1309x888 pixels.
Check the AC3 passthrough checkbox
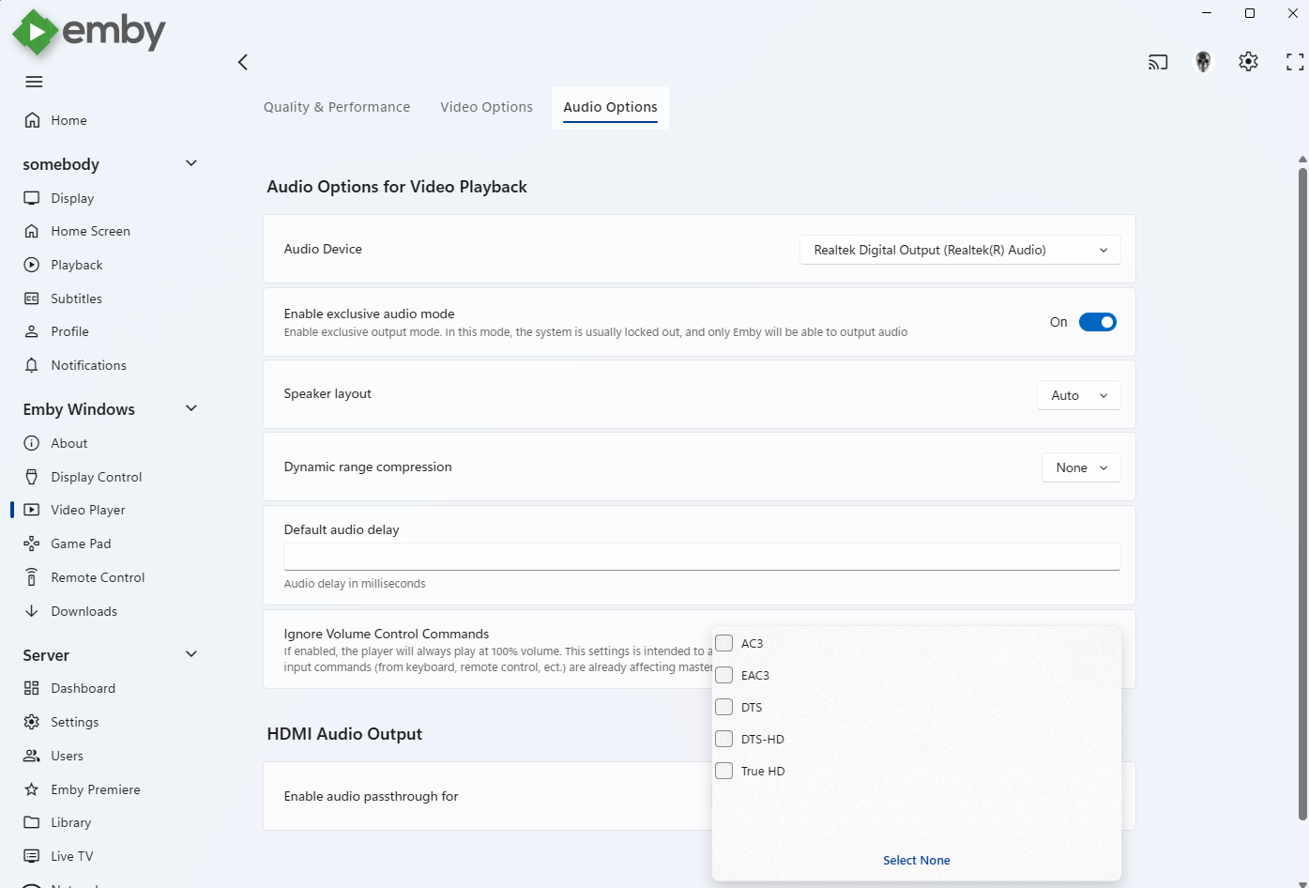(x=724, y=643)
